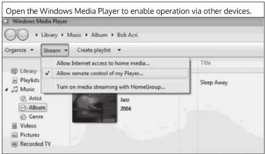Image resolution: width=265 pixels, height=154 pixels.
Task: Select Pictures label in navigation tree
Action: pyautogui.click(x=30, y=135)
